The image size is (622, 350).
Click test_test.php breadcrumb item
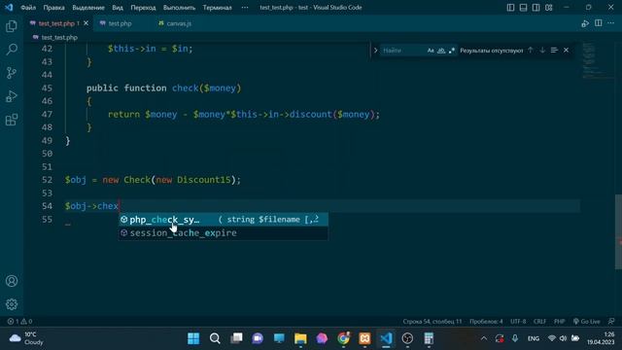tap(59, 37)
